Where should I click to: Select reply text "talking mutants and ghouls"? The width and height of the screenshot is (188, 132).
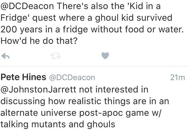pos(58,124)
